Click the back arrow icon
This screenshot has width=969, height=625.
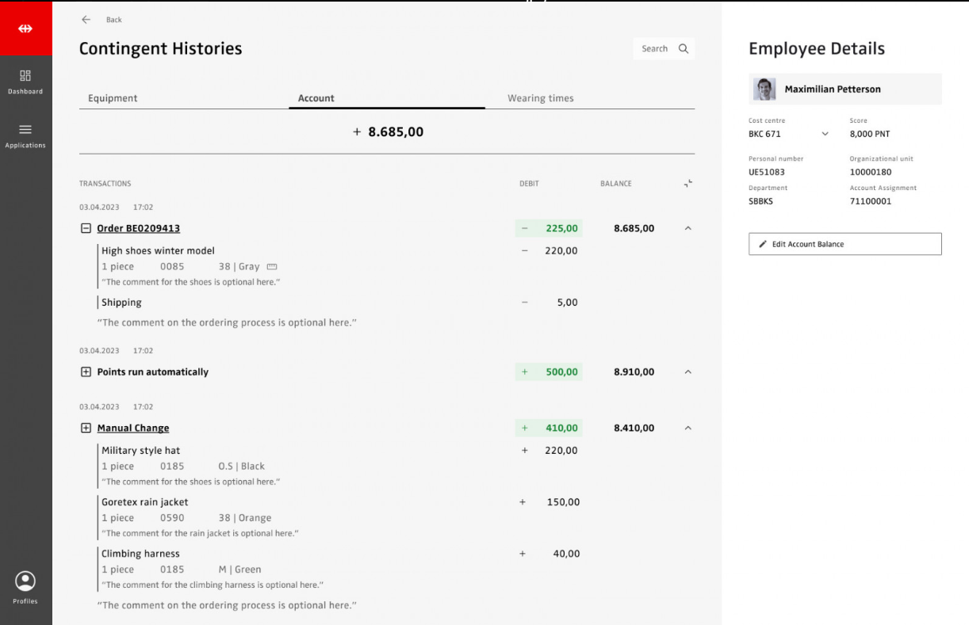86,20
